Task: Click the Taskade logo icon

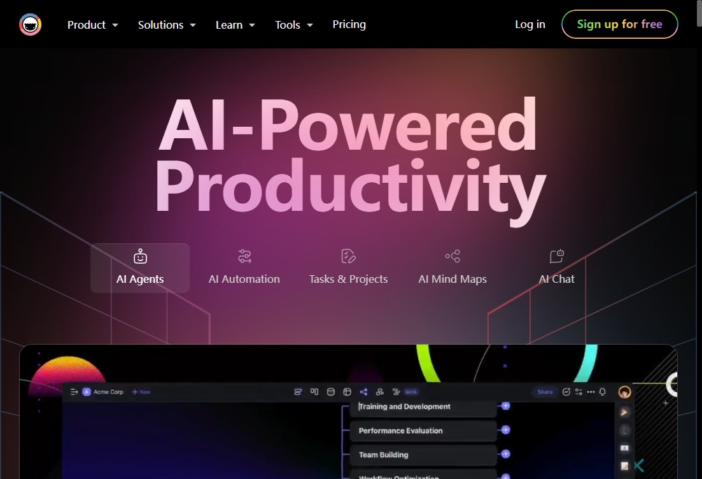Action: tap(30, 25)
